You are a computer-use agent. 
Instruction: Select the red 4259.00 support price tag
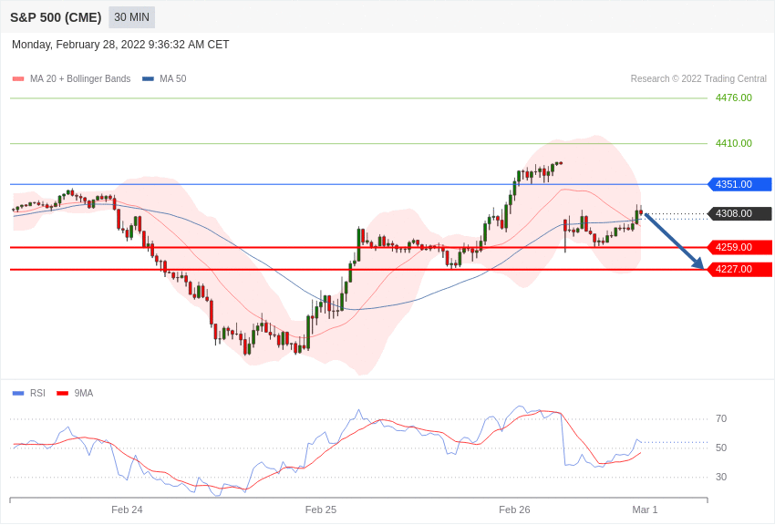(739, 247)
